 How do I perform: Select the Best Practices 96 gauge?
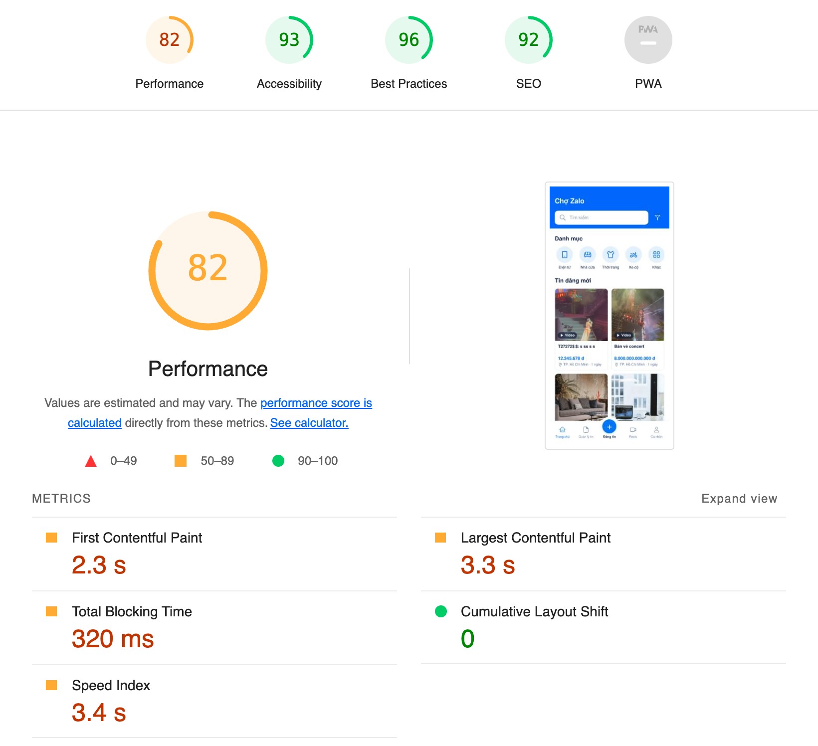pos(409,40)
